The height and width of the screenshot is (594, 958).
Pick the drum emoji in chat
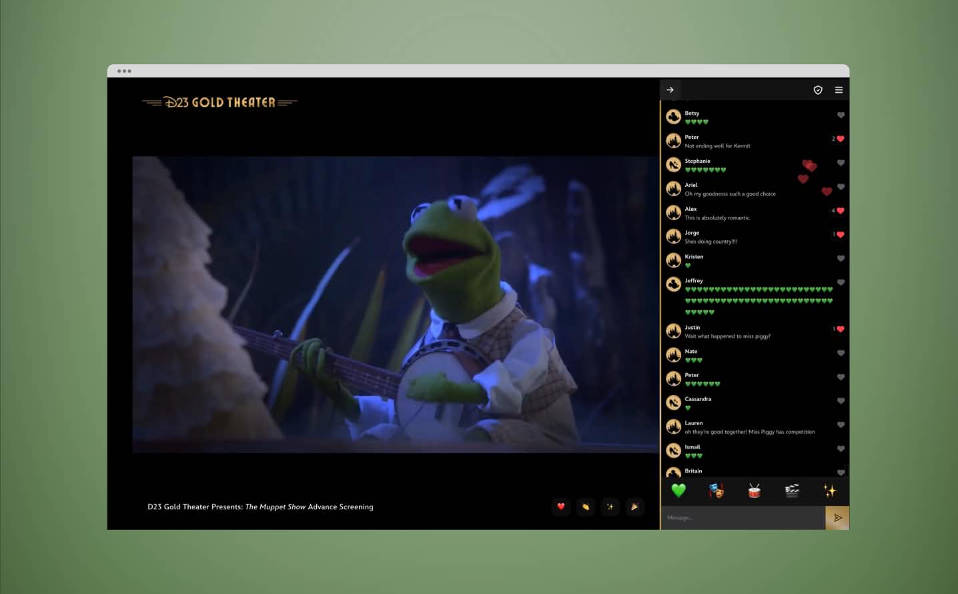point(755,491)
